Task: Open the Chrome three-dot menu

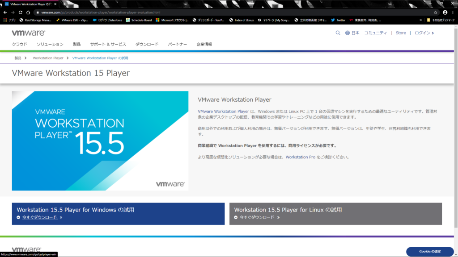Action: click(x=453, y=12)
